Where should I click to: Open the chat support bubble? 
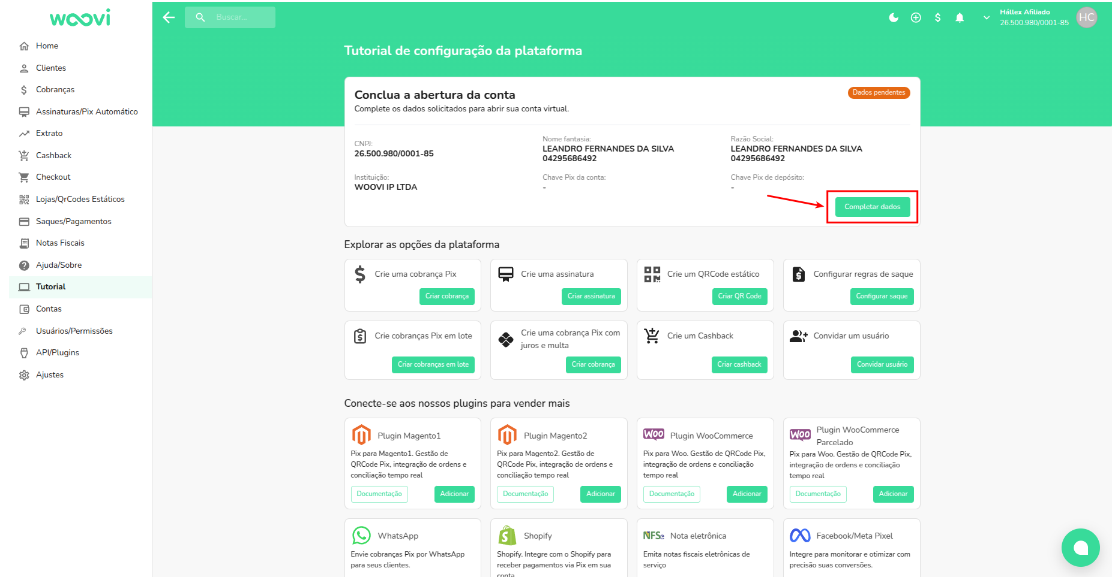1080,547
